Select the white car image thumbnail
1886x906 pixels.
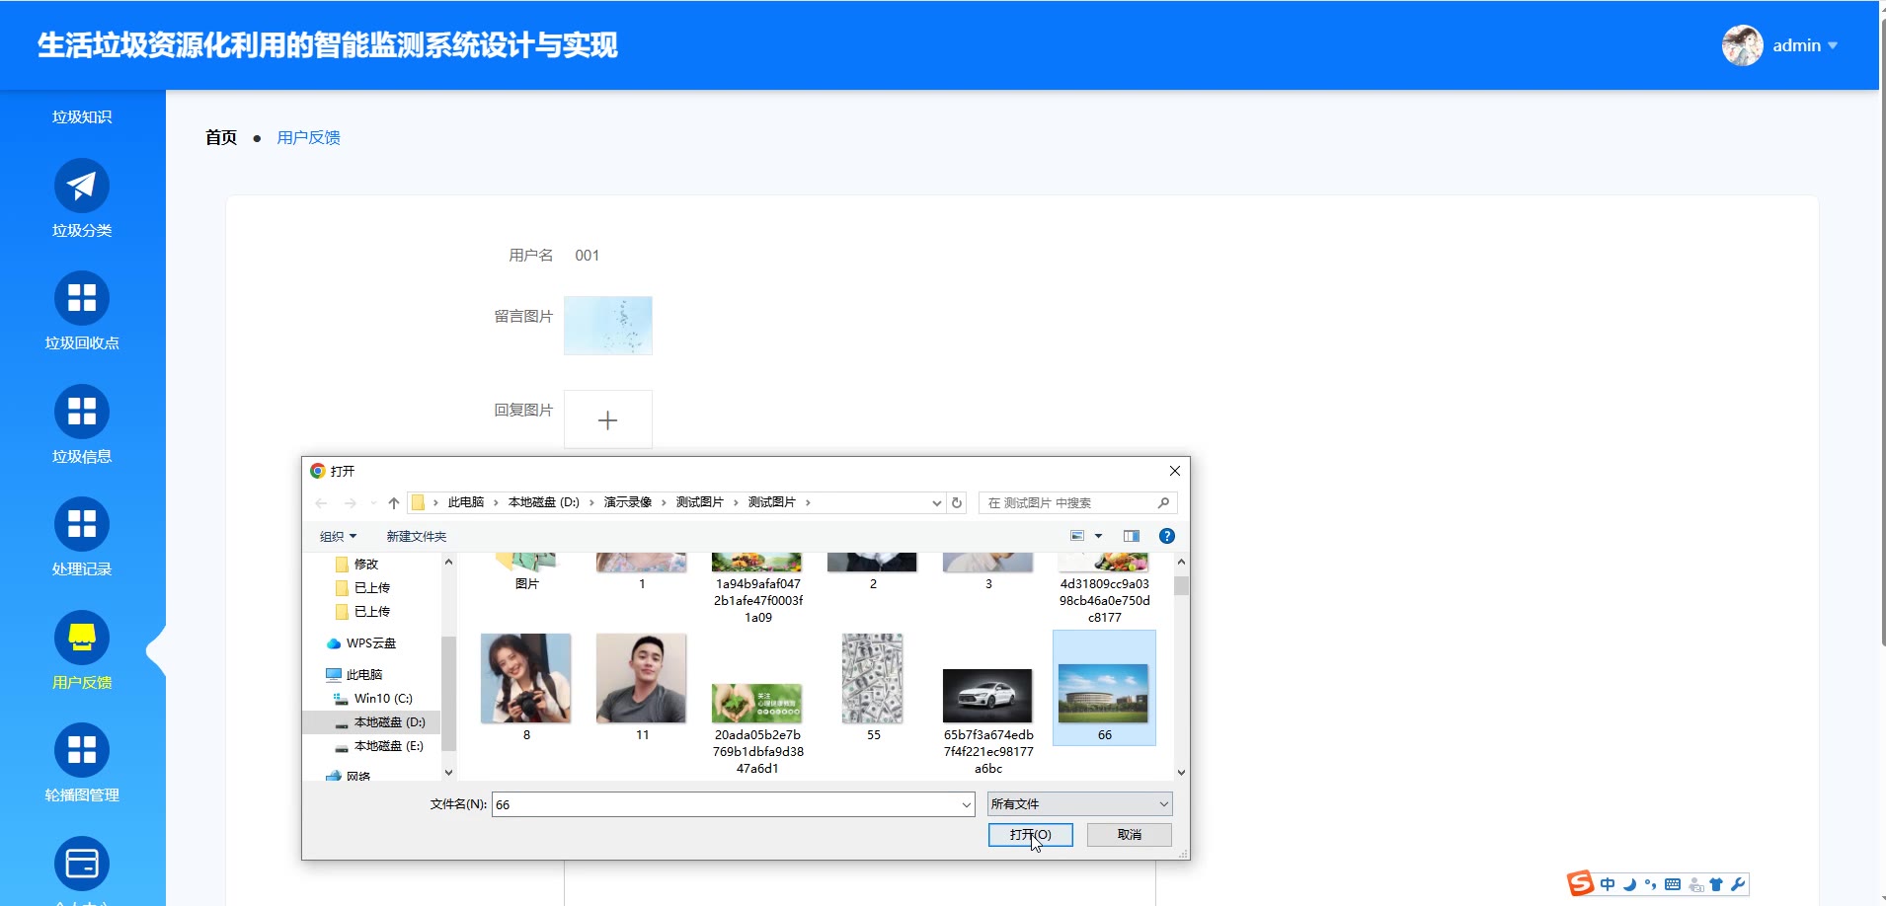point(987,696)
